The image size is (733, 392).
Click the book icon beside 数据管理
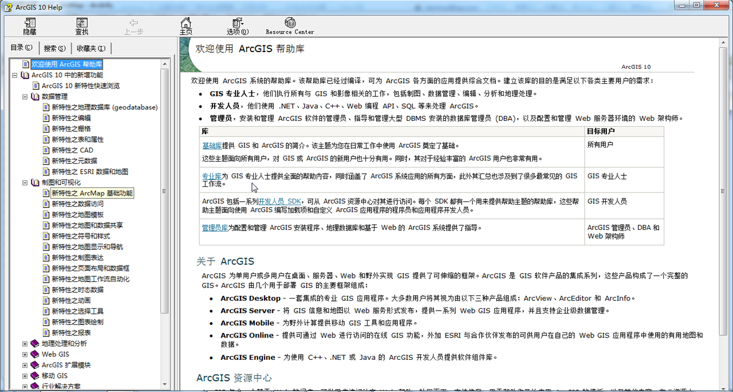pos(36,97)
